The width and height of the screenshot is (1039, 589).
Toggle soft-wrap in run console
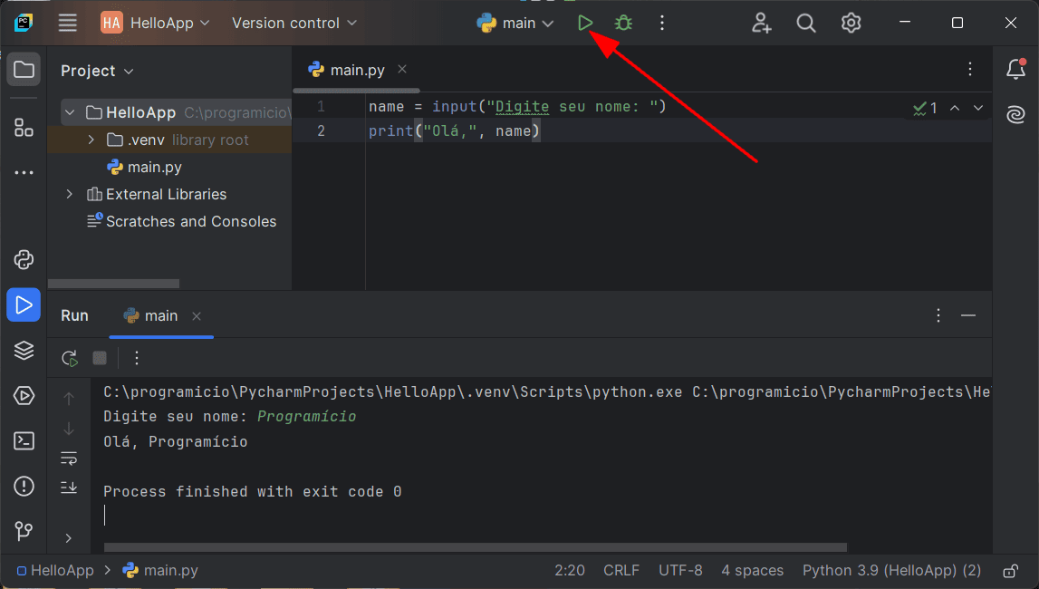pos(69,459)
